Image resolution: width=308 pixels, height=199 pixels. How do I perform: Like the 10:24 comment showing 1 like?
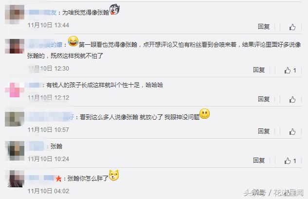click(290, 161)
